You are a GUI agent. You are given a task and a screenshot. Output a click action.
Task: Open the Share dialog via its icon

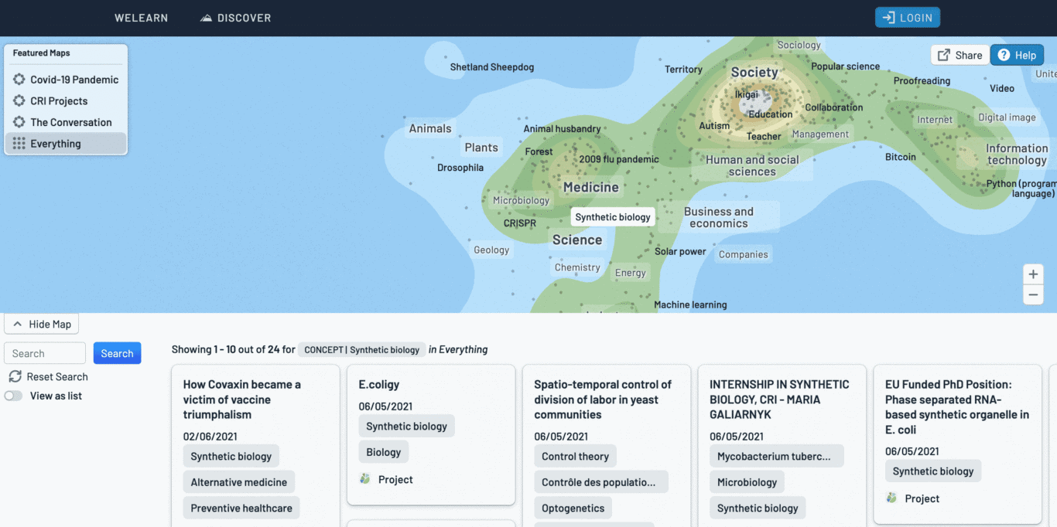[x=943, y=55]
